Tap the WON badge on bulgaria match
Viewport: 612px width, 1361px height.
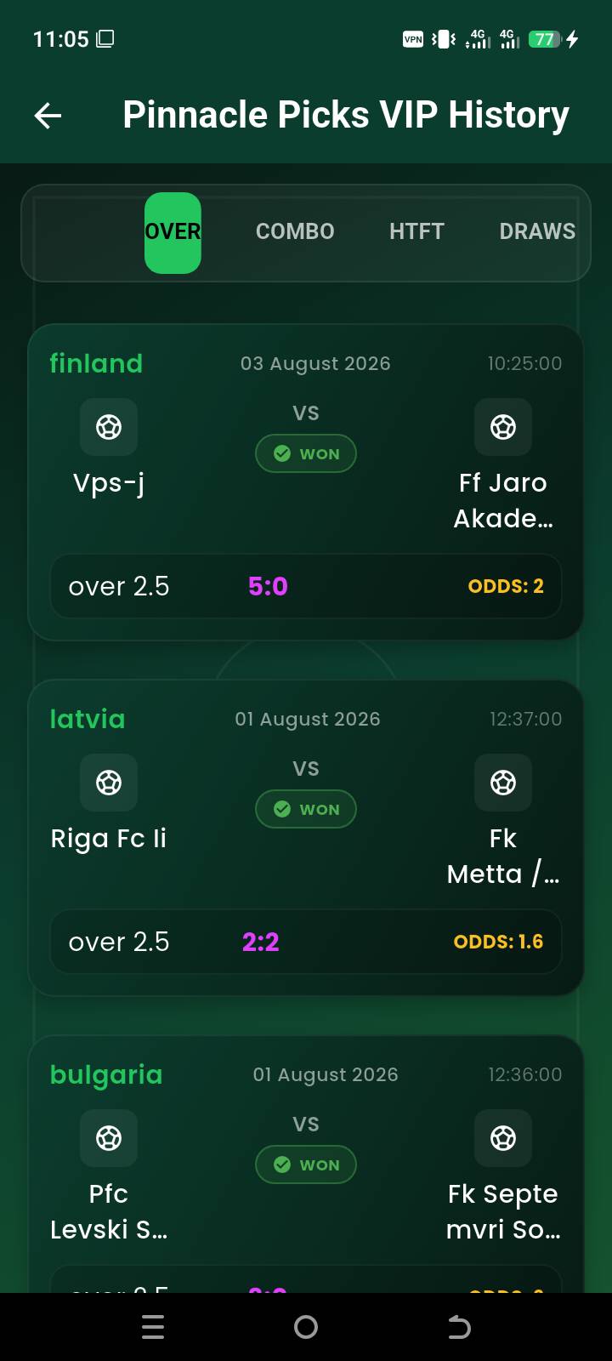tap(306, 1165)
